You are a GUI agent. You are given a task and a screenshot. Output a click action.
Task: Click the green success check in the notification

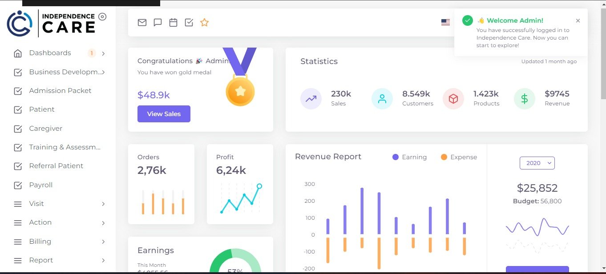point(467,20)
